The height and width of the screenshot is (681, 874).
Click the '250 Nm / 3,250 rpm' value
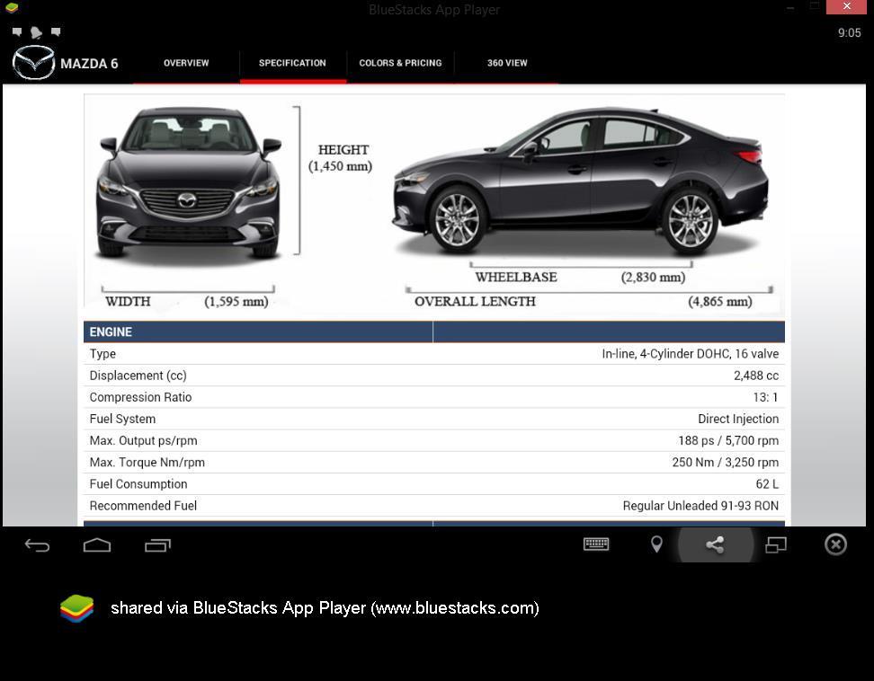coord(725,462)
